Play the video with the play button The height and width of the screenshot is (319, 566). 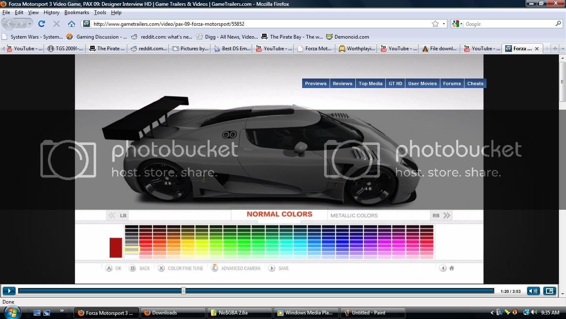[x=9, y=291]
